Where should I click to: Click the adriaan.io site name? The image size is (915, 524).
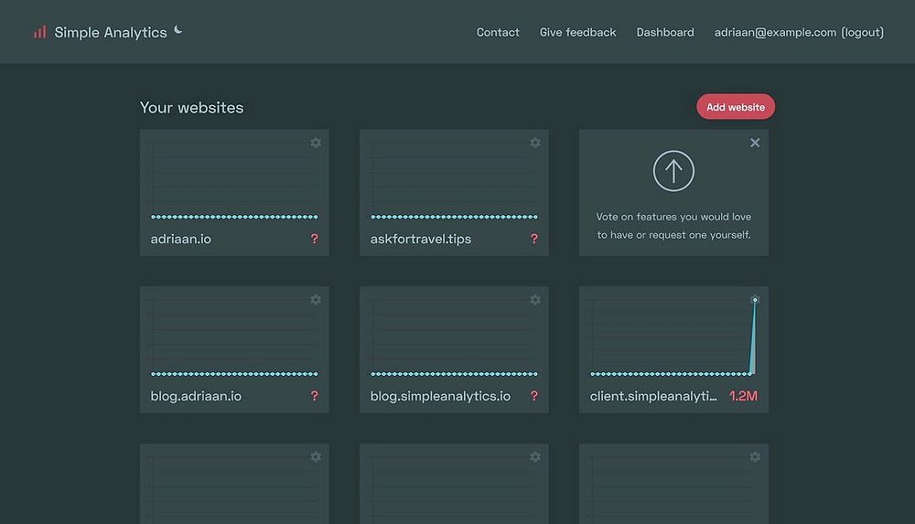click(181, 239)
